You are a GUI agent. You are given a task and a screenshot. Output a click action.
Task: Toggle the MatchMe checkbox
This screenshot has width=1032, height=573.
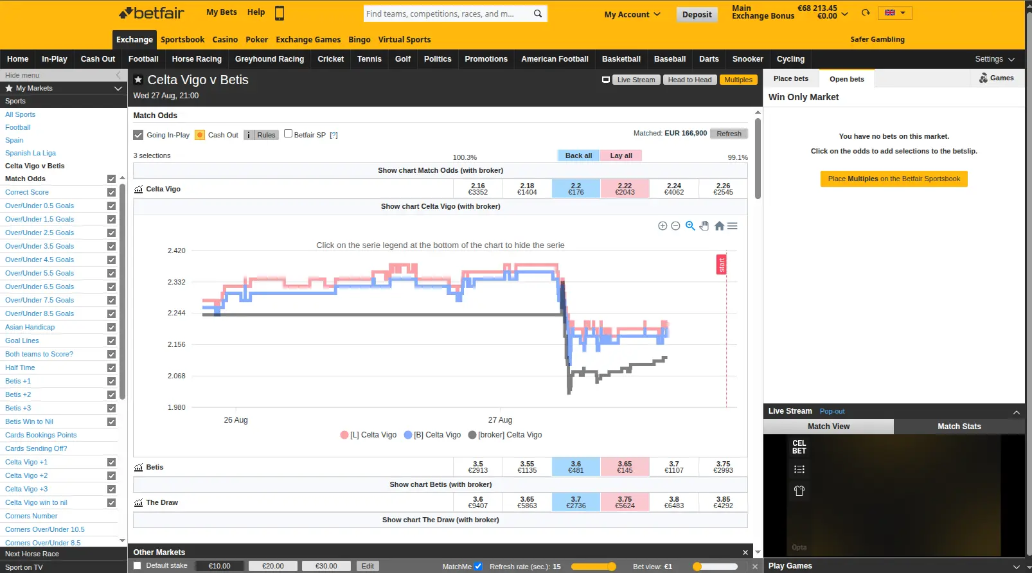(x=478, y=566)
